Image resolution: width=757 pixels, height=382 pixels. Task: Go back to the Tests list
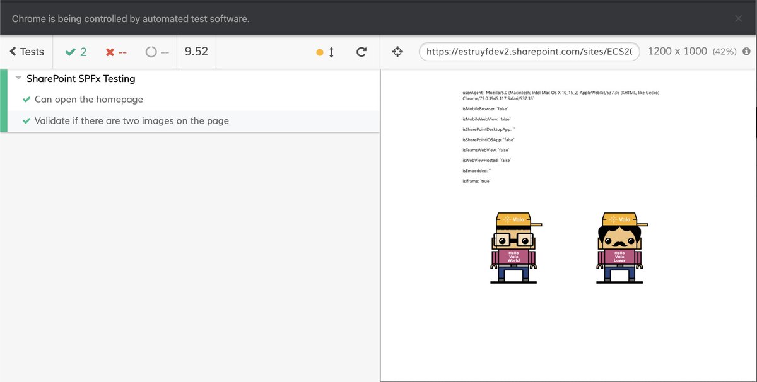pos(26,52)
